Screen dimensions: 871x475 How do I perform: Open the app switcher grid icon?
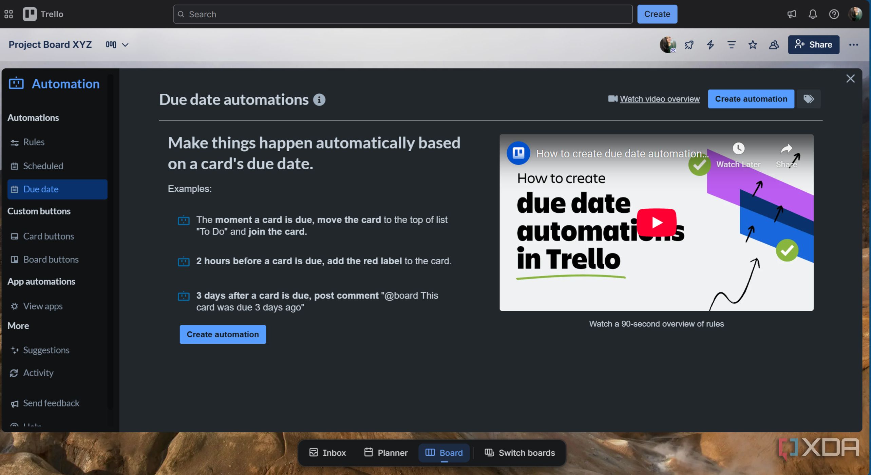(9, 14)
